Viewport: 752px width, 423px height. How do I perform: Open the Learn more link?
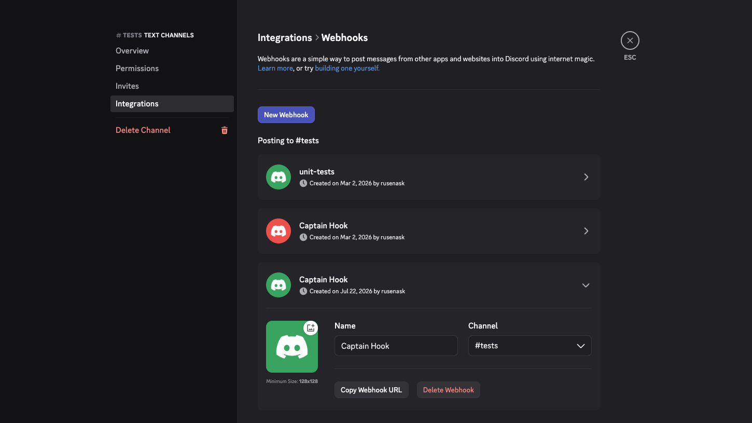275,68
